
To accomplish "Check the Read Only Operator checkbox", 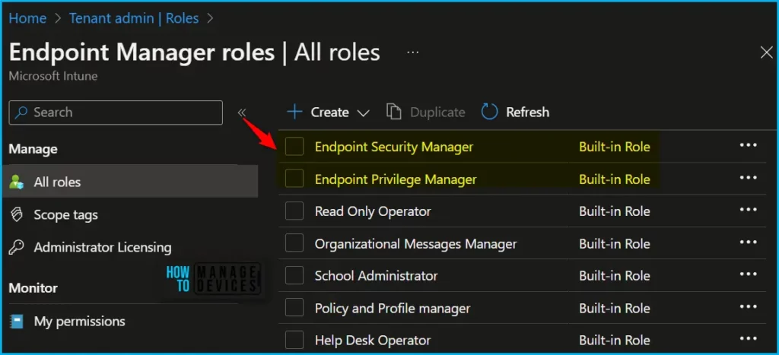I will click(294, 211).
